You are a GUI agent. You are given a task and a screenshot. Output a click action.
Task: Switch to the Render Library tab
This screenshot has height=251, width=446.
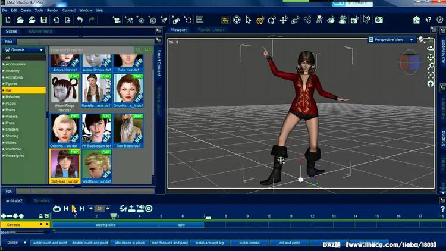pos(211,30)
